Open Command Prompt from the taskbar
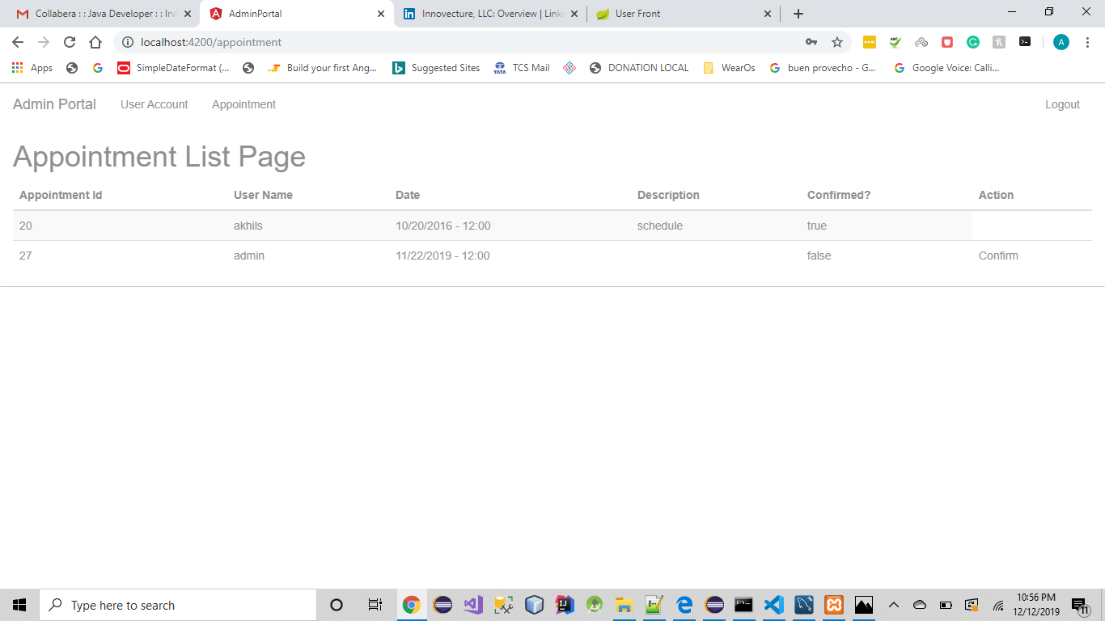 pyautogui.click(x=744, y=605)
